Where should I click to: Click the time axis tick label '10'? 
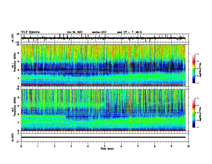click(x=188, y=146)
